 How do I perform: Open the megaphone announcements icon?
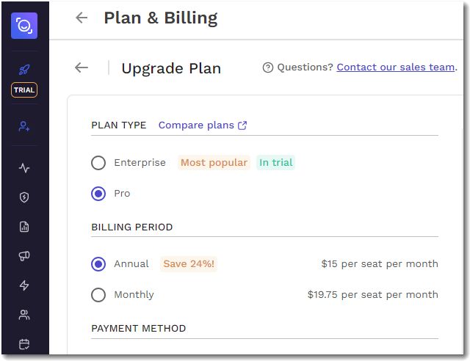pyautogui.click(x=24, y=256)
